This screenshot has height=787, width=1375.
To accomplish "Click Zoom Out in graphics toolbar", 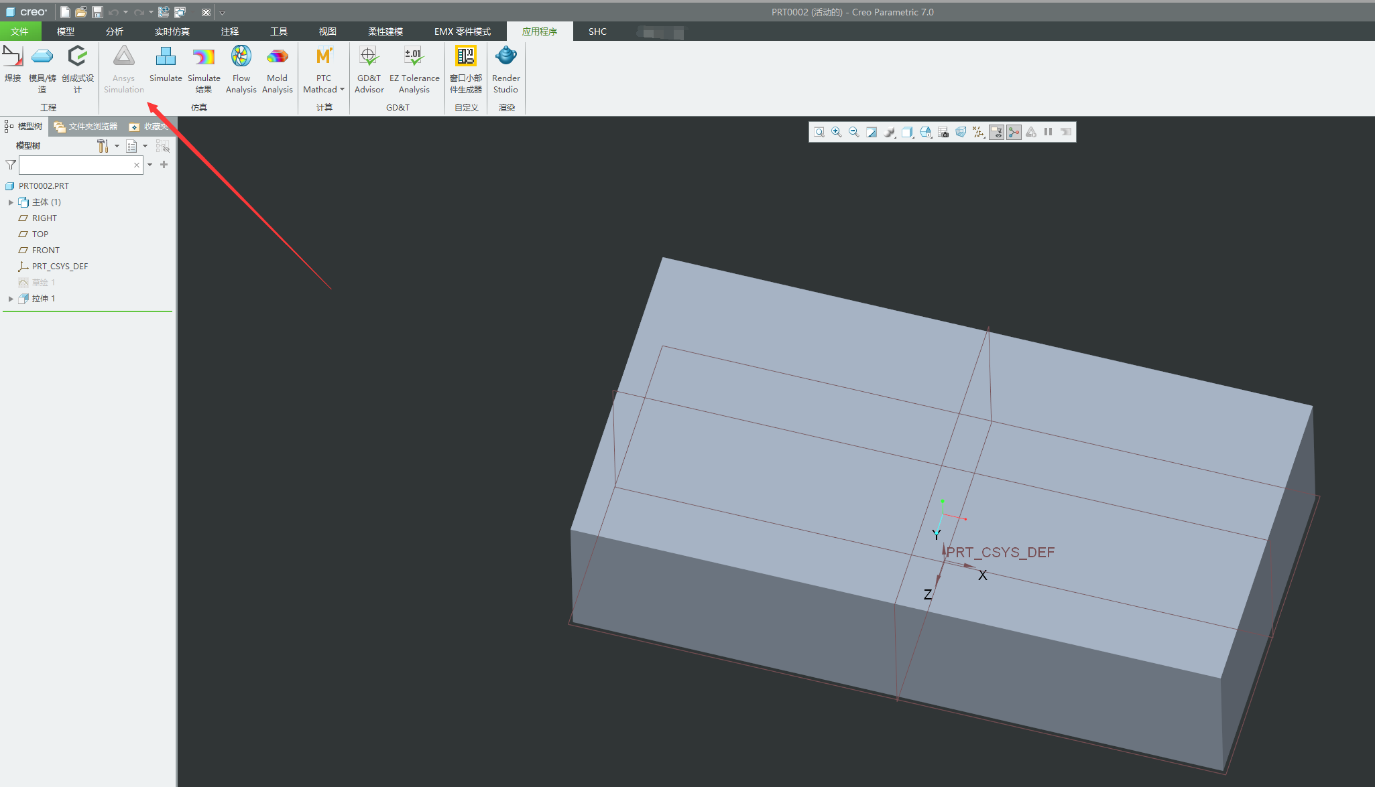I will [x=854, y=132].
